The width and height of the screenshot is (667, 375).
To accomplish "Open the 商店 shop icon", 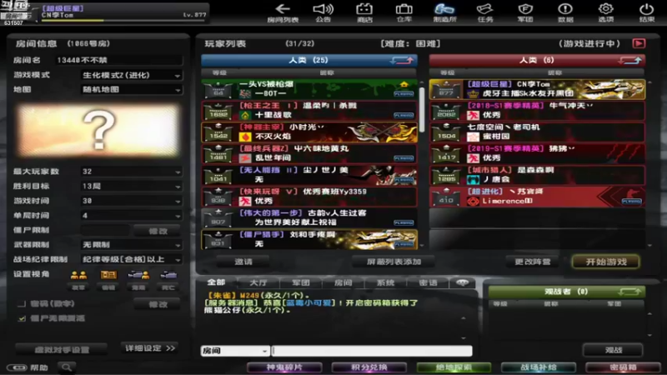I will 364,9.
